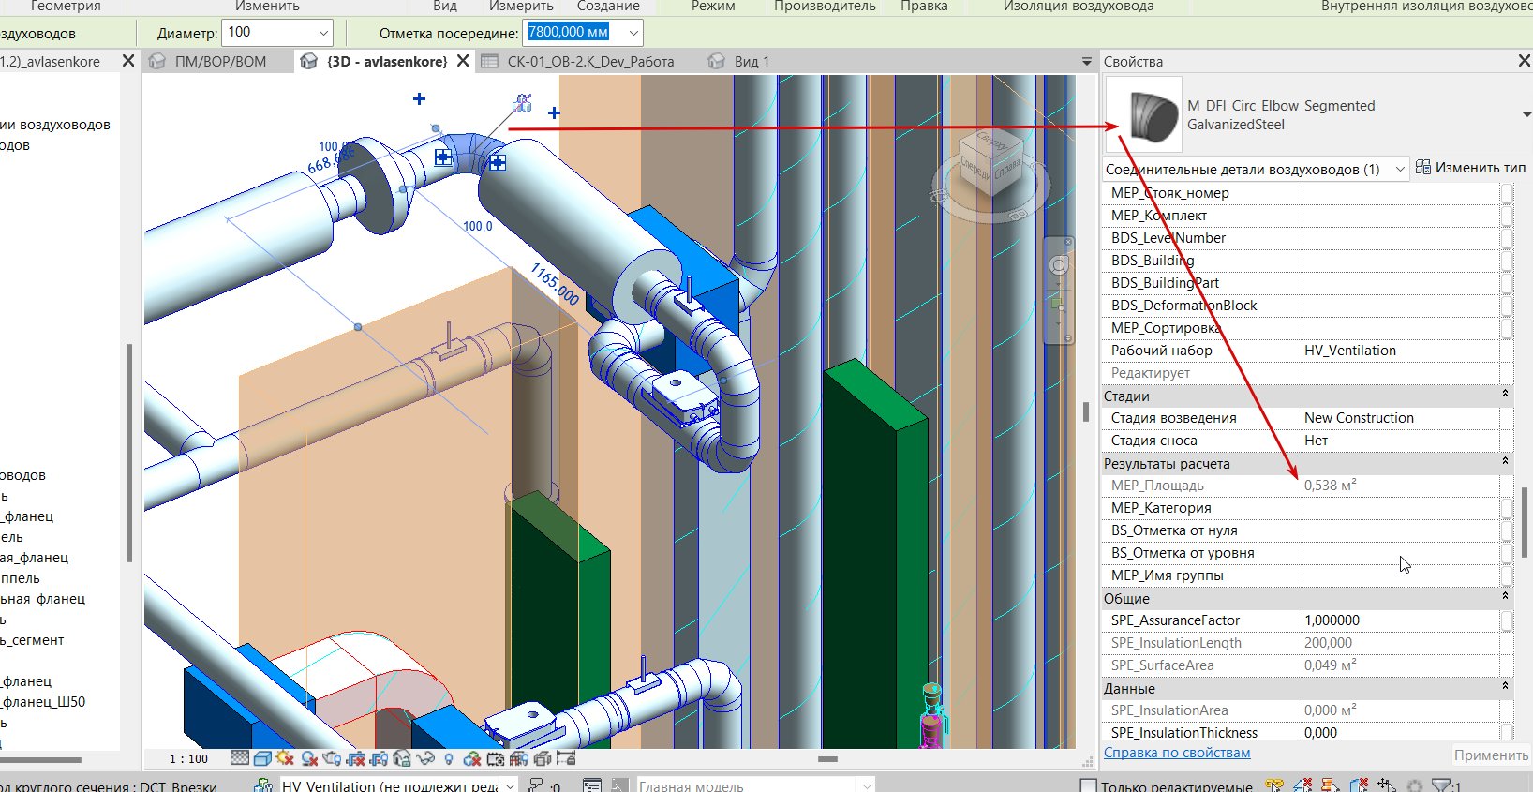Open Visual Style cube icon
1533x792 pixels.
(x=262, y=758)
